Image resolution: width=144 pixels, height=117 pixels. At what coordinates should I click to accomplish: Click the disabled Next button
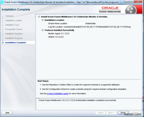[x=111, y=113]
